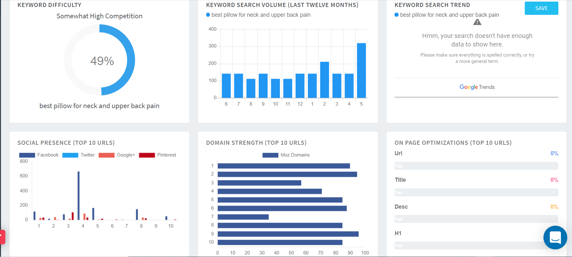
Task: Click the orange 0% value beside Desc
Action: [554, 207]
